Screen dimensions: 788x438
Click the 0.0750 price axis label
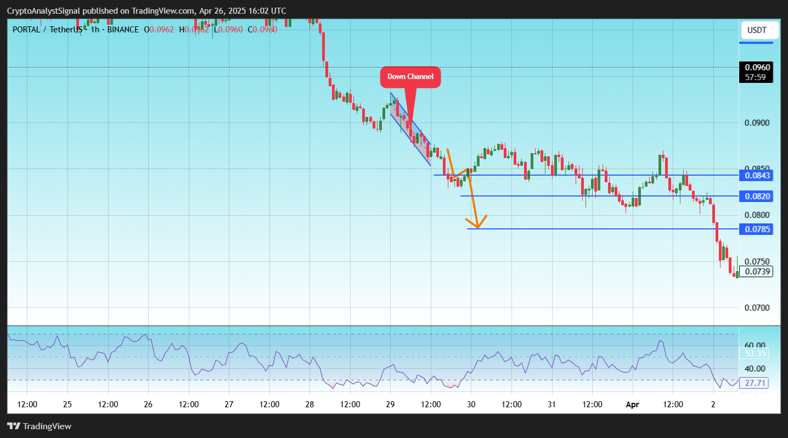coord(757,261)
